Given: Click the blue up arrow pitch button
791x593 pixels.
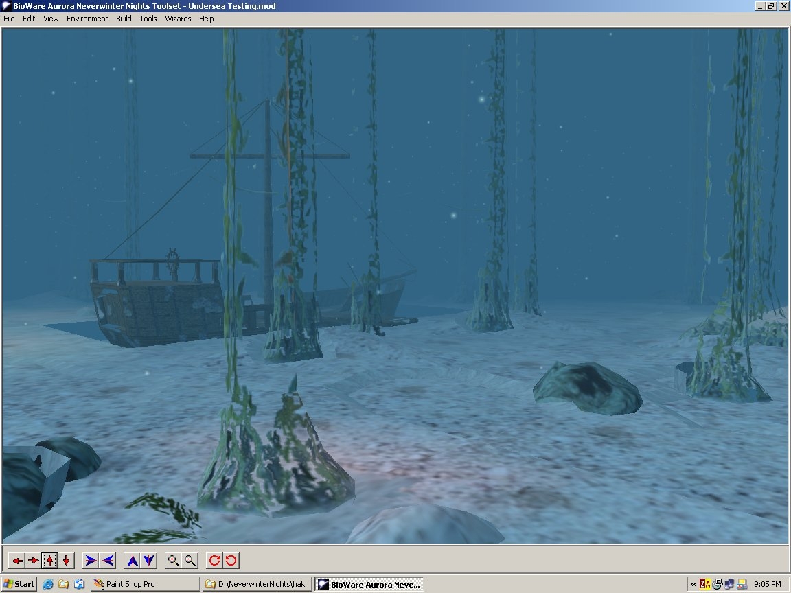Looking at the screenshot, I should [133, 561].
